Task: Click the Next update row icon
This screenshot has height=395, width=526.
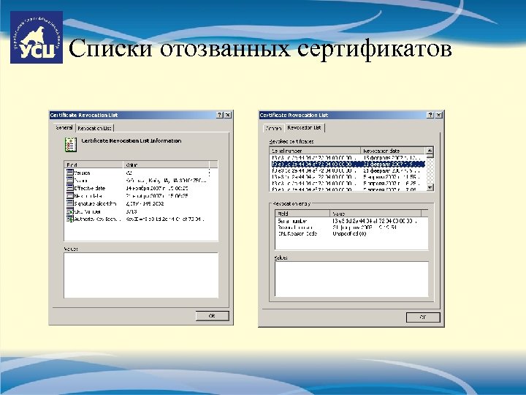Action: click(70, 196)
